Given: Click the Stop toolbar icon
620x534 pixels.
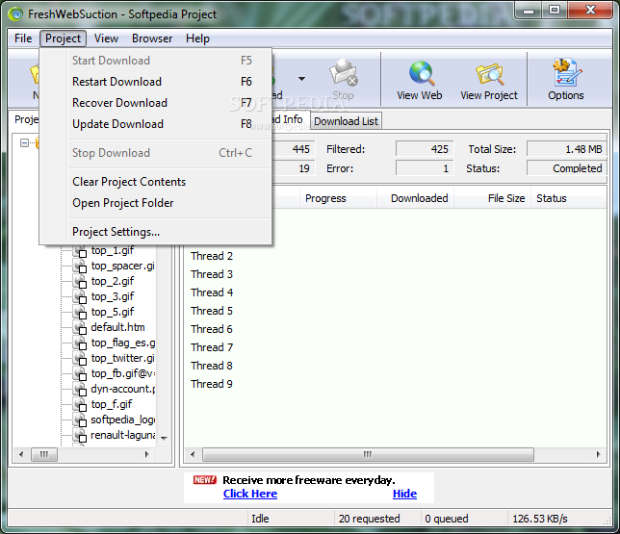Looking at the screenshot, I should (343, 73).
